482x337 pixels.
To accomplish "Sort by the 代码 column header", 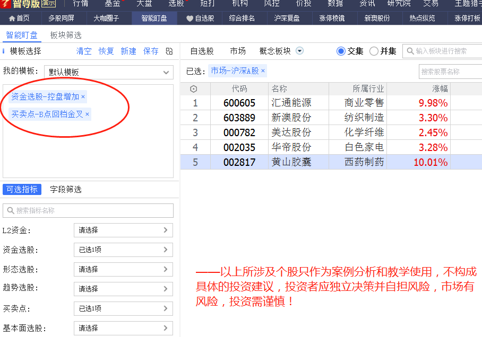I will 239,88.
